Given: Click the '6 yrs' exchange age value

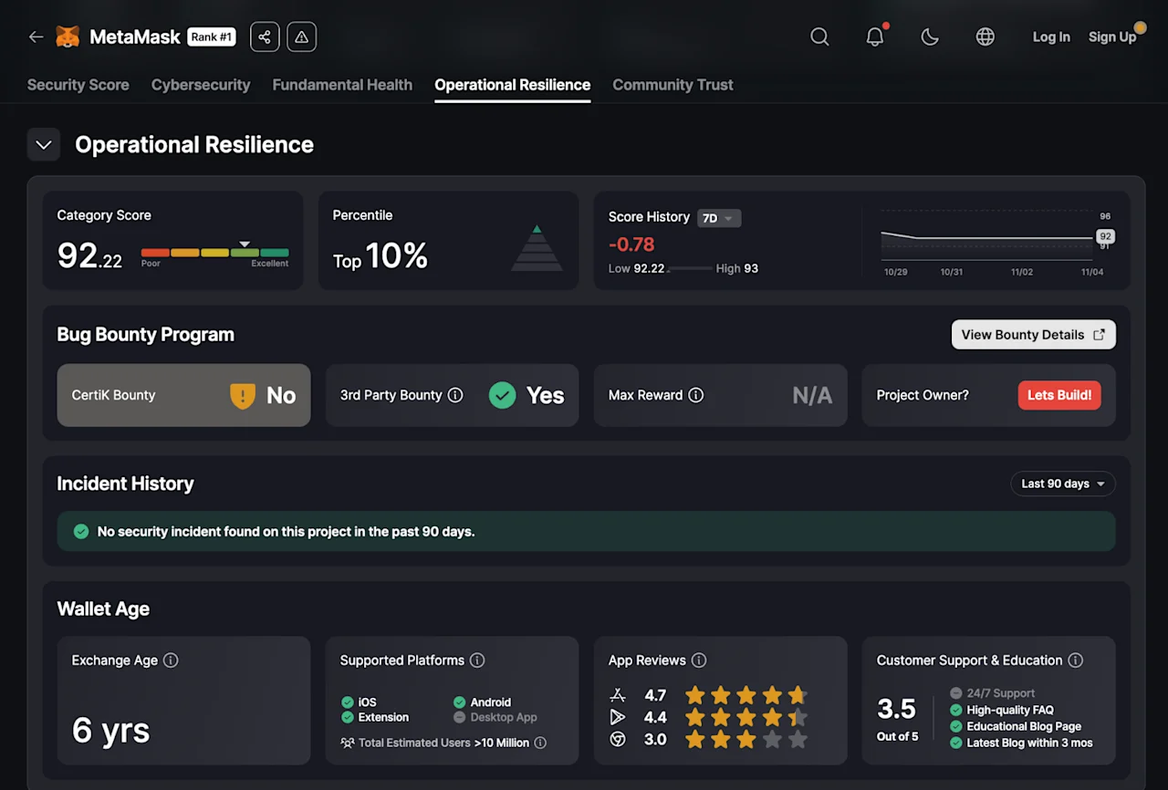Looking at the screenshot, I should [x=110, y=731].
